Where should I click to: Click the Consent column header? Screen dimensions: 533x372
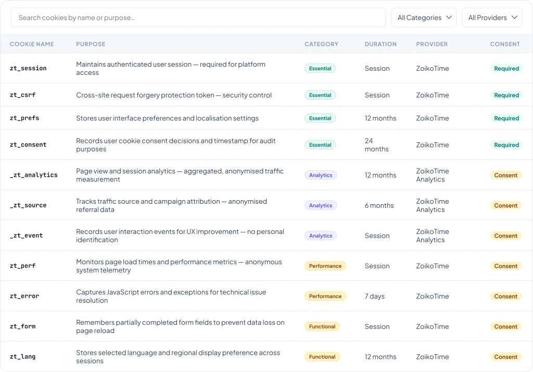pyautogui.click(x=505, y=44)
